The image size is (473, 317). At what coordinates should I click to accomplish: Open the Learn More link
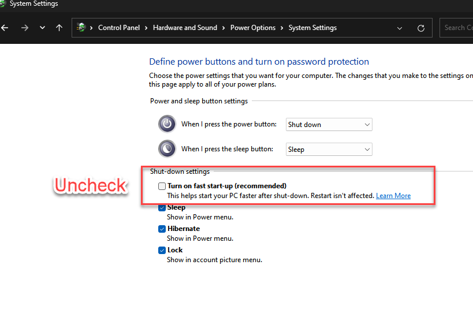point(393,196)
